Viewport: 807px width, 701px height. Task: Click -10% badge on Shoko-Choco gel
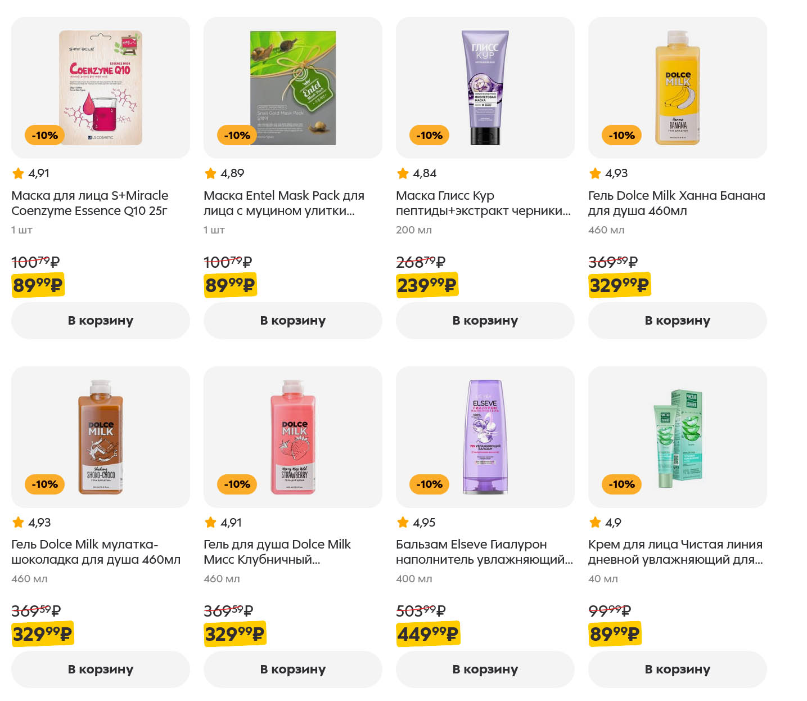point(45,484)
